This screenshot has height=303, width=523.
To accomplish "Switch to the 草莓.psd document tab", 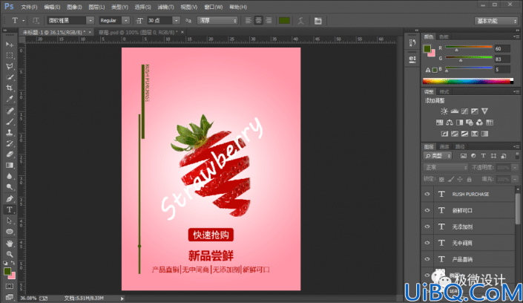I will tap(138, 33).
